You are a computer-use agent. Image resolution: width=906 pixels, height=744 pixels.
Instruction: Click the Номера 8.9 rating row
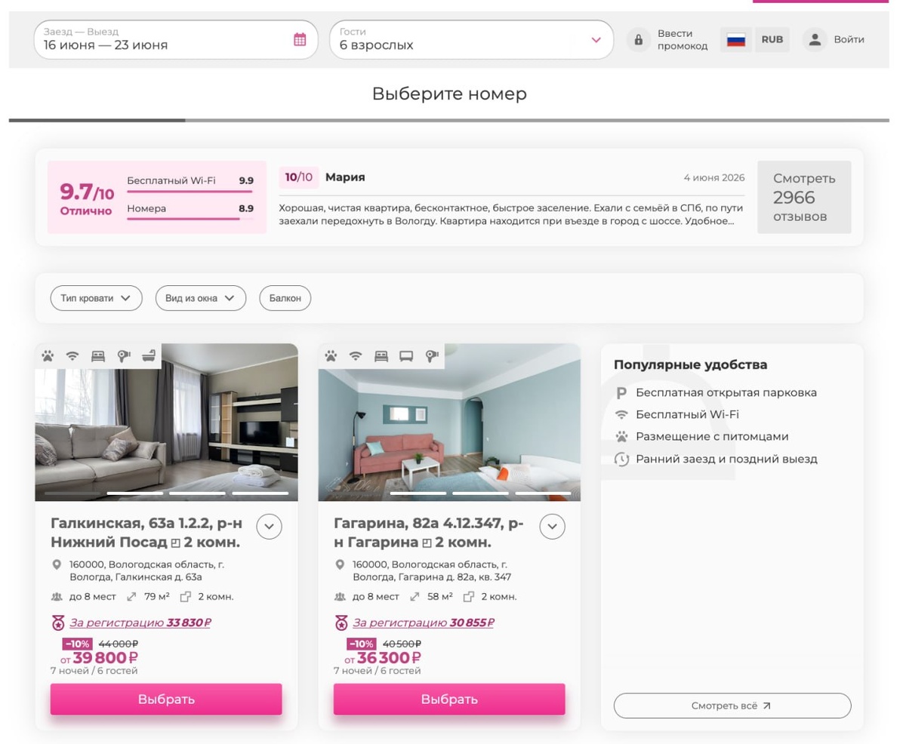point(190,211)
